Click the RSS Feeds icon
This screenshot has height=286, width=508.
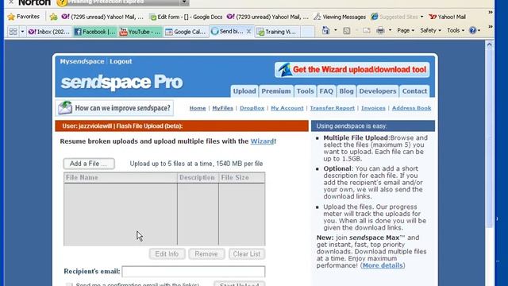pos(346,30)
